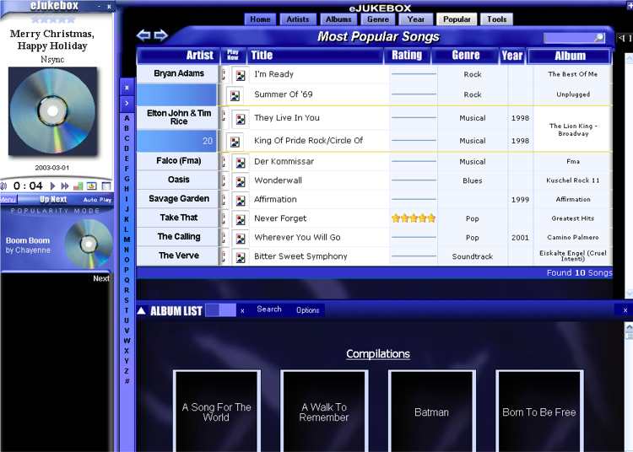Click the play button in player panel
633x452 pixels.
pyautogui.click(x=52, y=186)
